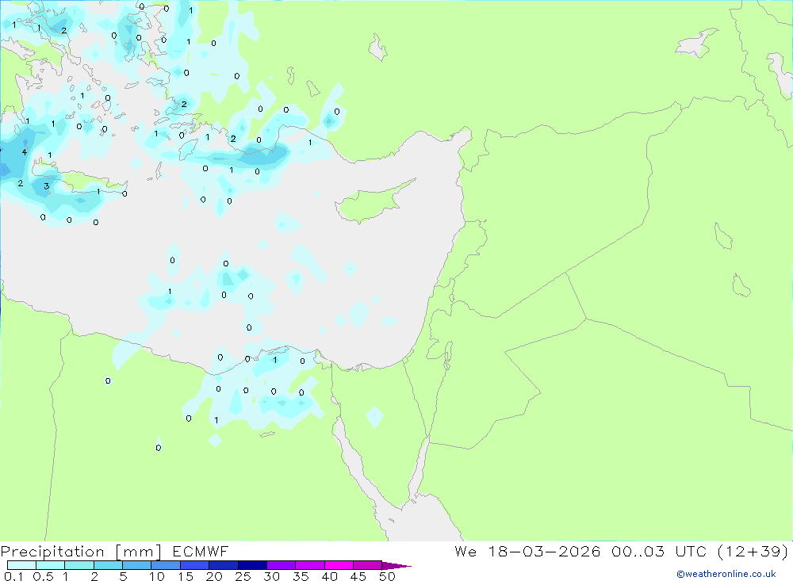Screen dimensions: 793x581
Task: Click the 'We' weekday label
Action: (x=465, y=551)
